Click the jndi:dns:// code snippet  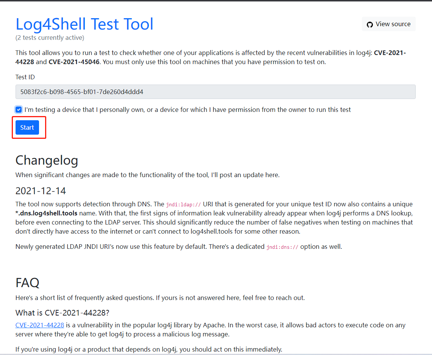[282, 247]
